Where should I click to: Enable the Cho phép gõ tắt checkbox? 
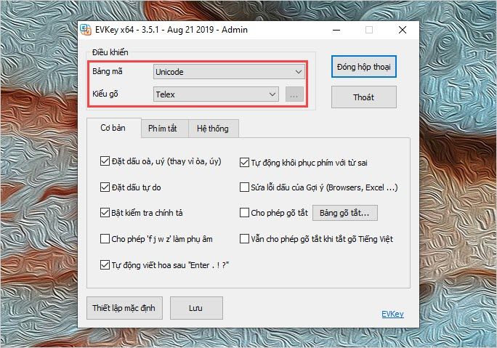[245, 213]
